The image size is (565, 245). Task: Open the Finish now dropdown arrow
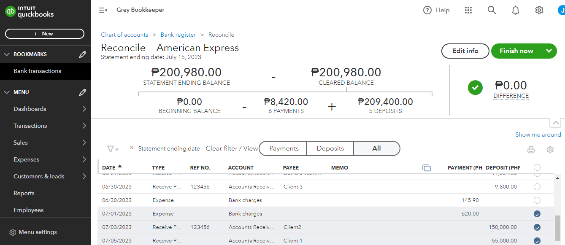pyautogui.click(x=549, y=51)
